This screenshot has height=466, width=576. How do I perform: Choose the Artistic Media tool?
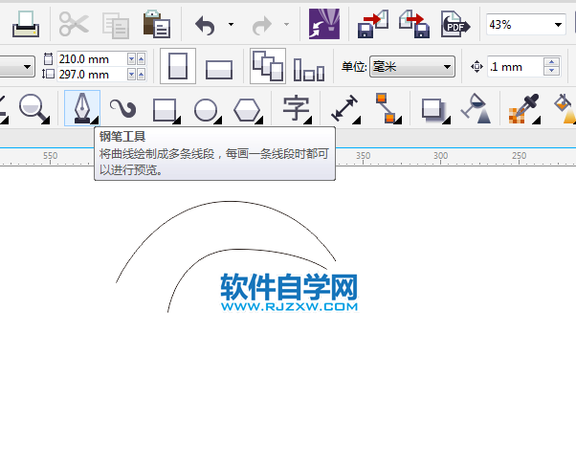pos(122,108)
